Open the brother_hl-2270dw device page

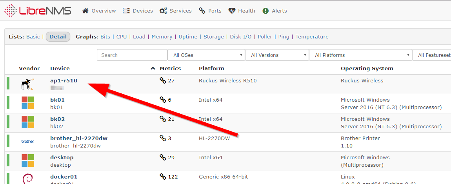79,138
